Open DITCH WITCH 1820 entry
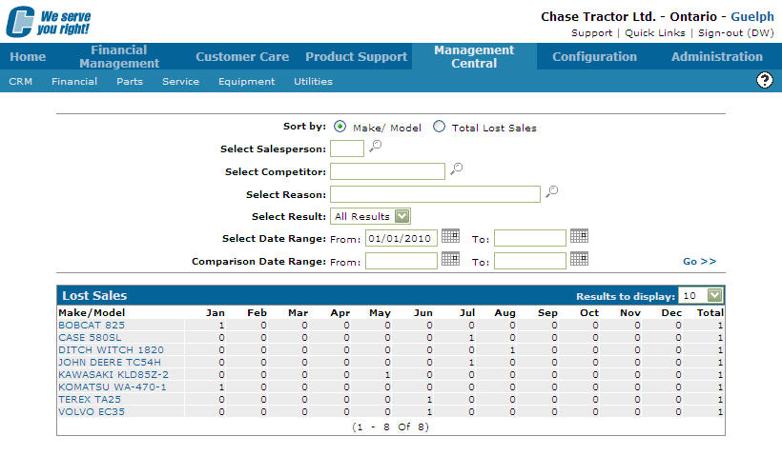The width and height of the screenshot is (782, 456). coord(111,350)
